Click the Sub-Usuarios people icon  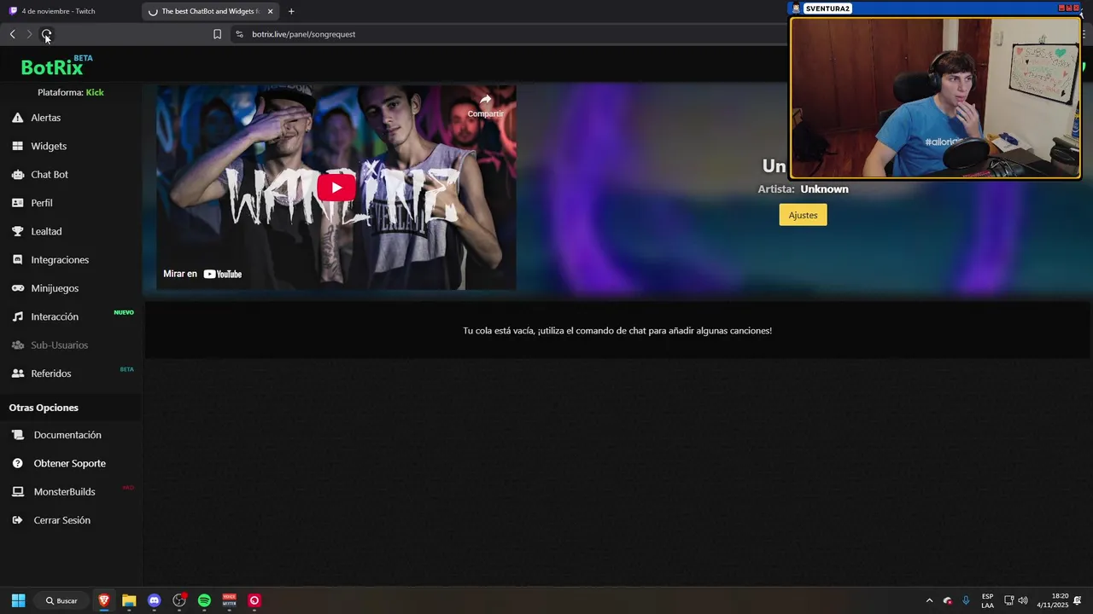coord(17,345)
